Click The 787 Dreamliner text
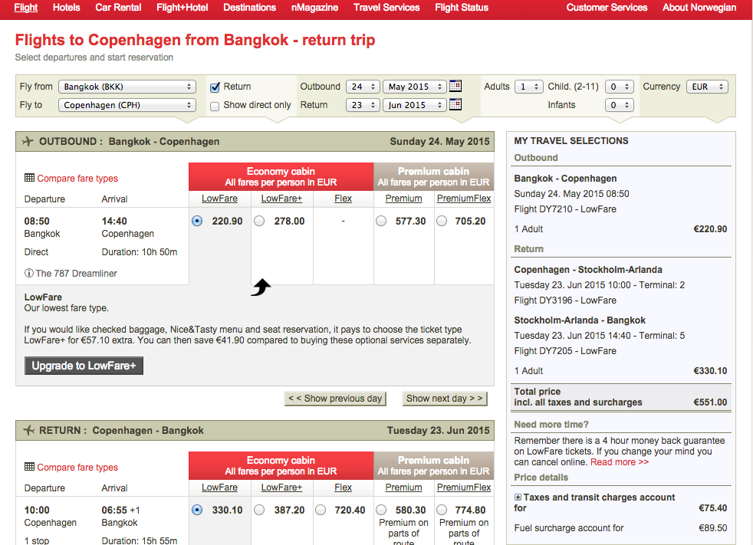The width and height of the screenshot is (753, 545). 77,273
